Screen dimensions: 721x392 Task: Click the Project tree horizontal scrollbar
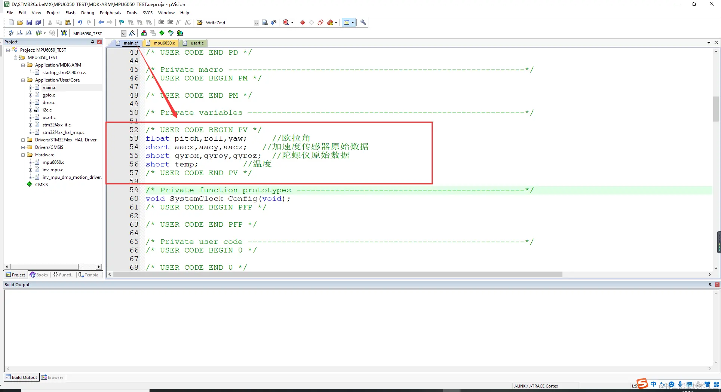click(44, 267)
